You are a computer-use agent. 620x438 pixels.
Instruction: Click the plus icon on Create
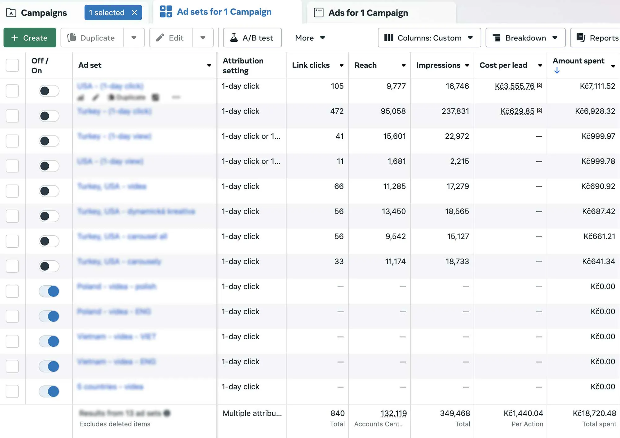click(15, 38)
